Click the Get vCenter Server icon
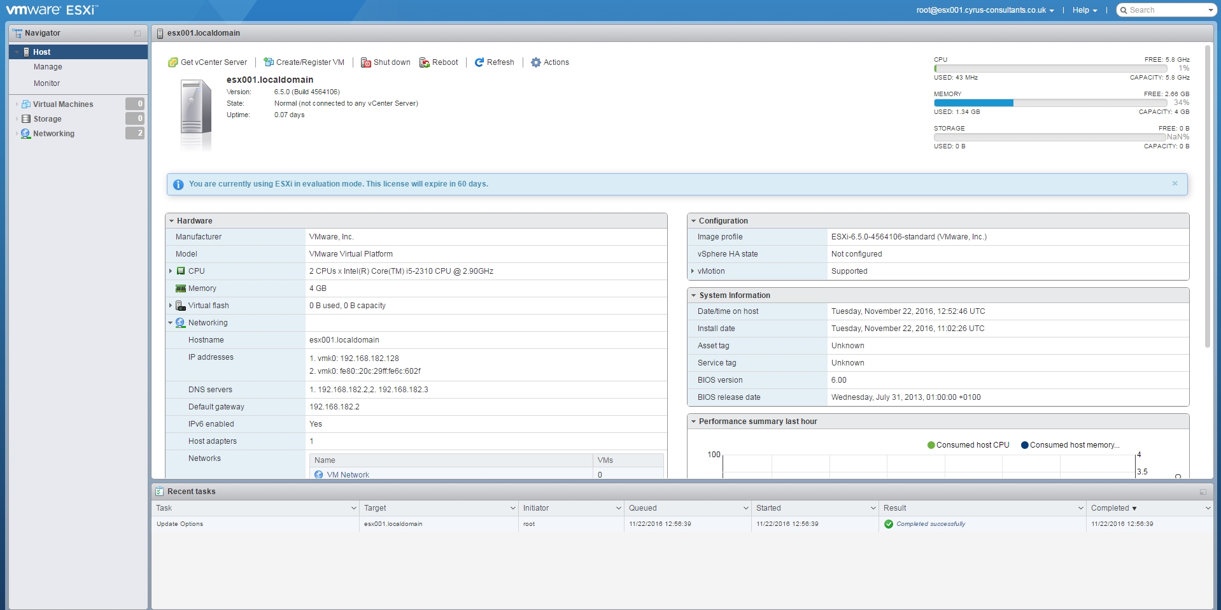 173,62
